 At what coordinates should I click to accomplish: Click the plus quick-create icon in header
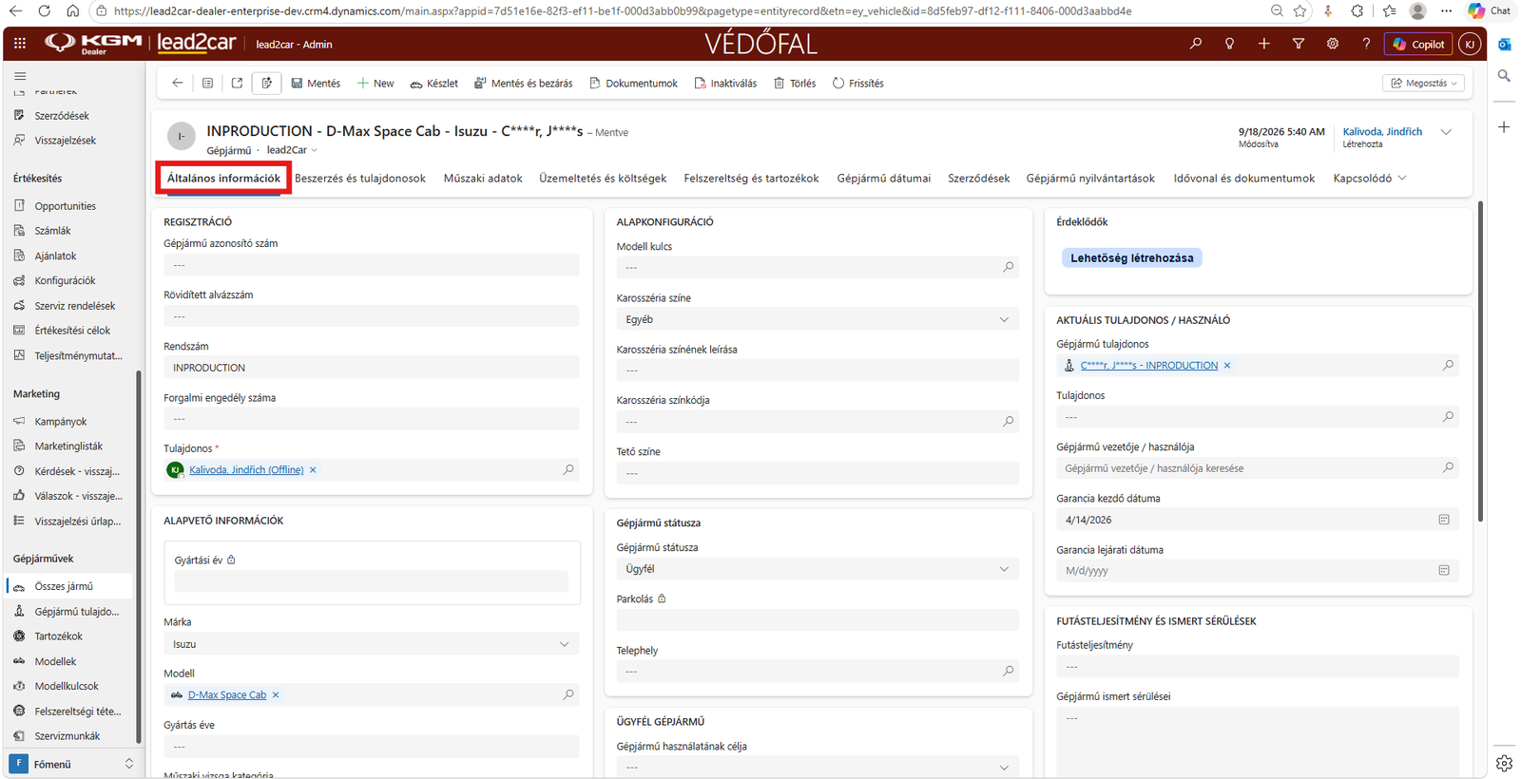1264,44
